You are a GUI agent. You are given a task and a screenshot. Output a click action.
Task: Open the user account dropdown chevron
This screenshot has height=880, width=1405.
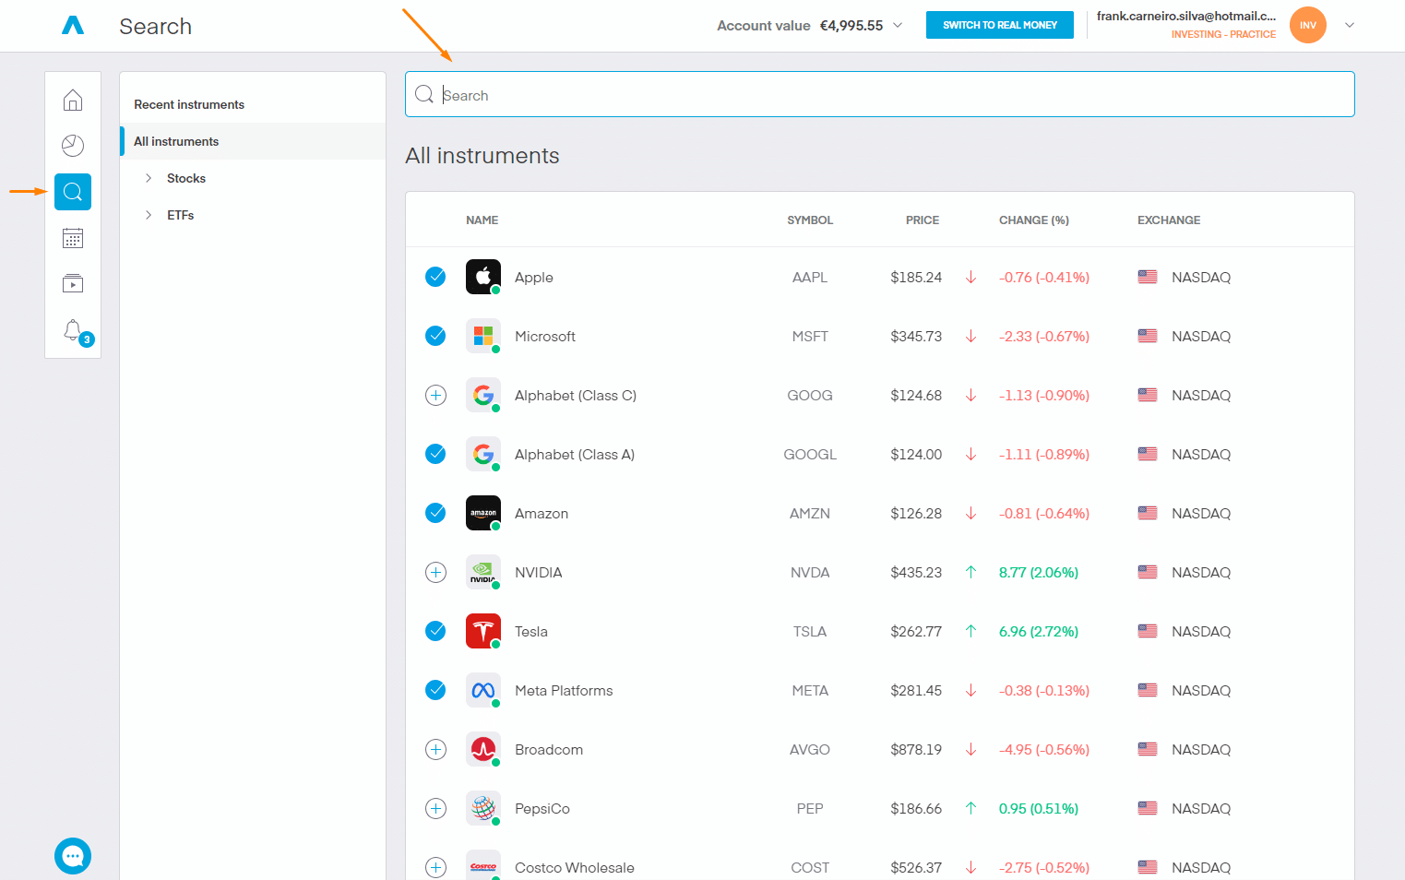point(1350,25)
